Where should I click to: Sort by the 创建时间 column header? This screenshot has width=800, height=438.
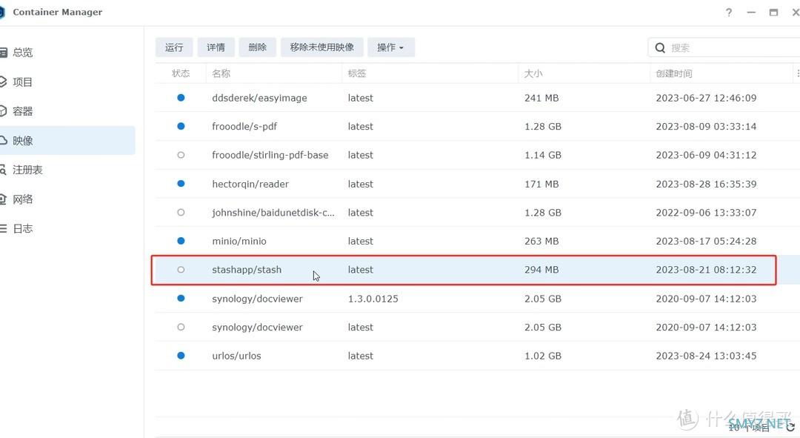674,73
